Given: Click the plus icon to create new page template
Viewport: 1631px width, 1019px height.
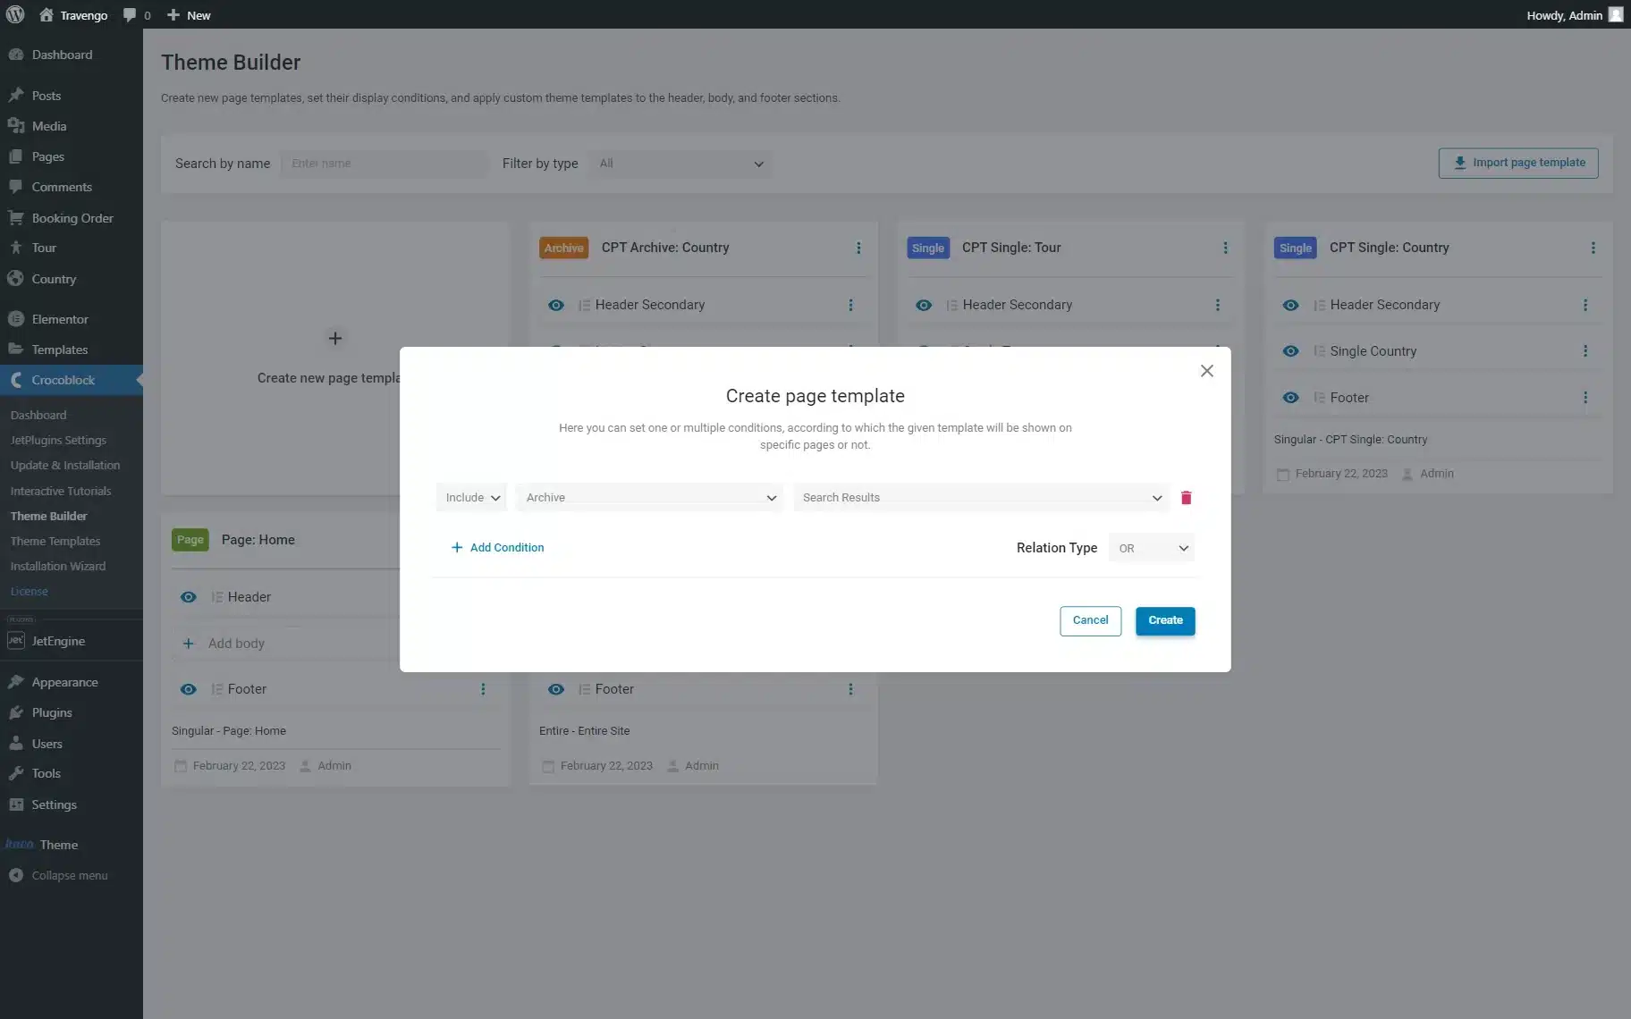Looking at the screenshot, I should coord(334,338).
